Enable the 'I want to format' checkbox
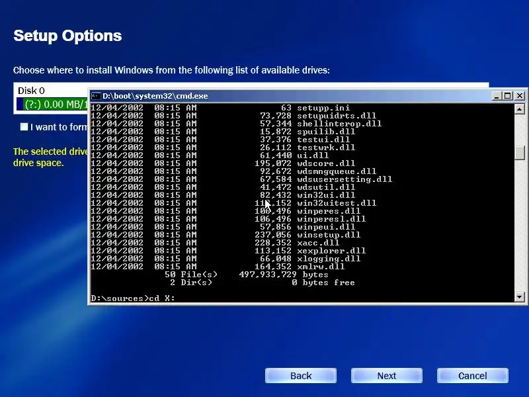The width and height of the screenshot is (529, 397). 24,127
